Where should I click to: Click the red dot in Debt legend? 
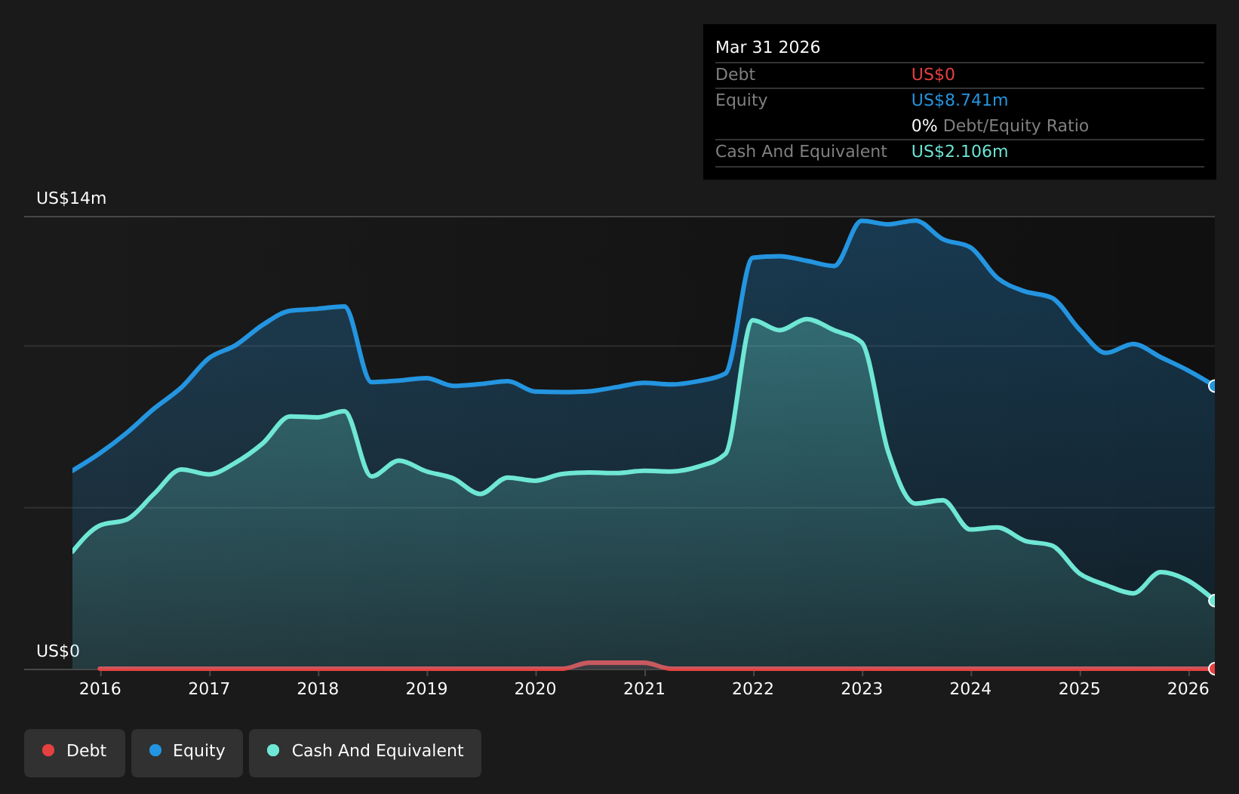tap(48, 750)
